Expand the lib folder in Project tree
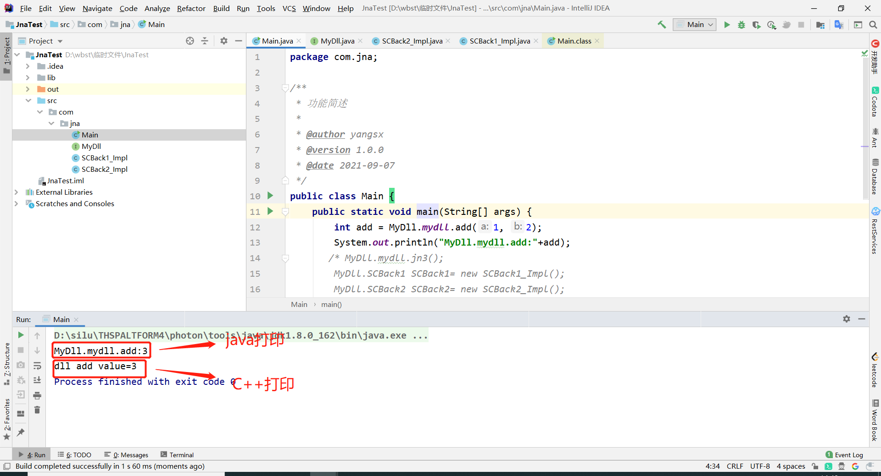881x476 pixels. click(x=28, y=77)
